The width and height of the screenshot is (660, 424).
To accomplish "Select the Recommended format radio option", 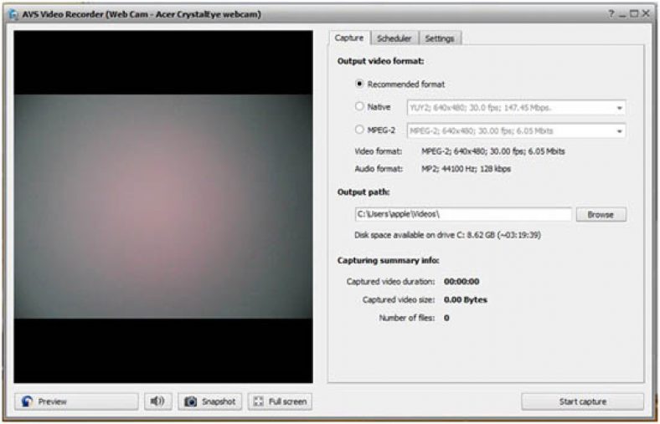I will [359, 84].
